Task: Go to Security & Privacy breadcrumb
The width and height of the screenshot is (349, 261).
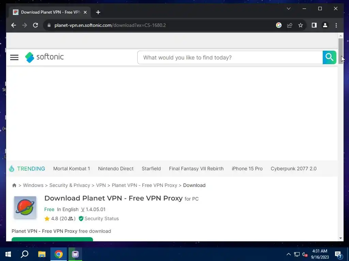Action: tap(70, 185)
